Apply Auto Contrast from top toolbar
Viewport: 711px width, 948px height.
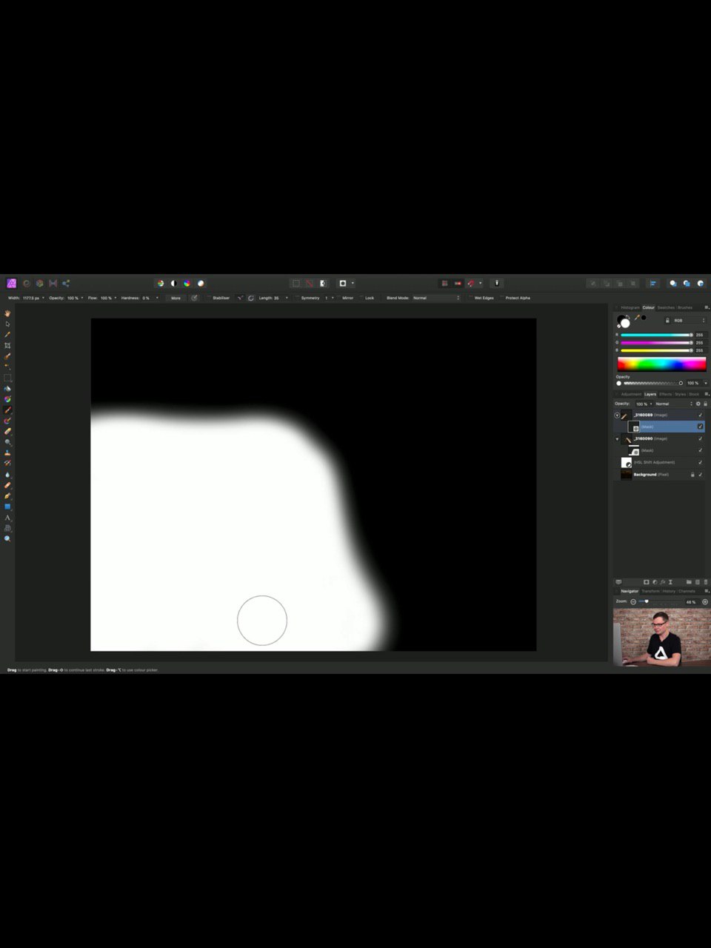[173, 283]
